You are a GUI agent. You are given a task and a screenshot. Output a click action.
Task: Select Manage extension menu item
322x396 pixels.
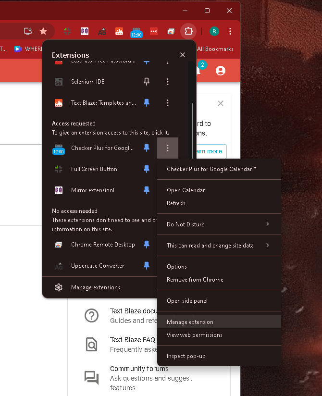tap(219, 322)
